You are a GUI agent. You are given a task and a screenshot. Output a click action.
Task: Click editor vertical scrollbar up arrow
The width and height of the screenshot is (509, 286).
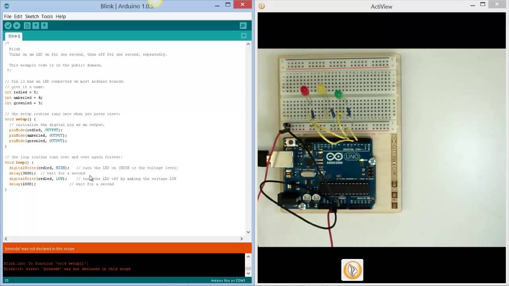point(248,44)
